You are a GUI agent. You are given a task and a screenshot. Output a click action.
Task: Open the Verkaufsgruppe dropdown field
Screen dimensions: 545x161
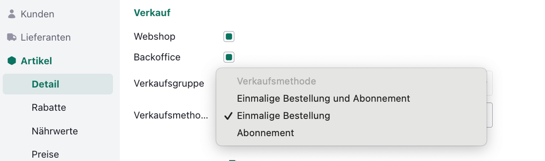pyautogui.click(x=490, y=83)
